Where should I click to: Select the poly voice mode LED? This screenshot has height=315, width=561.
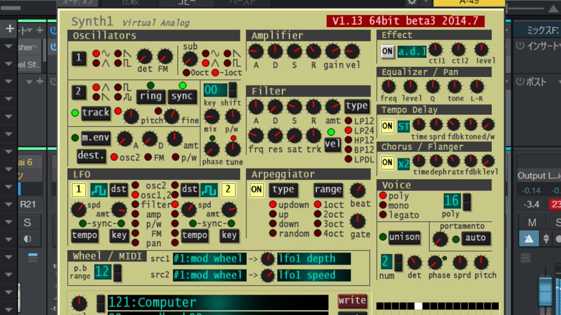(383, 196)
